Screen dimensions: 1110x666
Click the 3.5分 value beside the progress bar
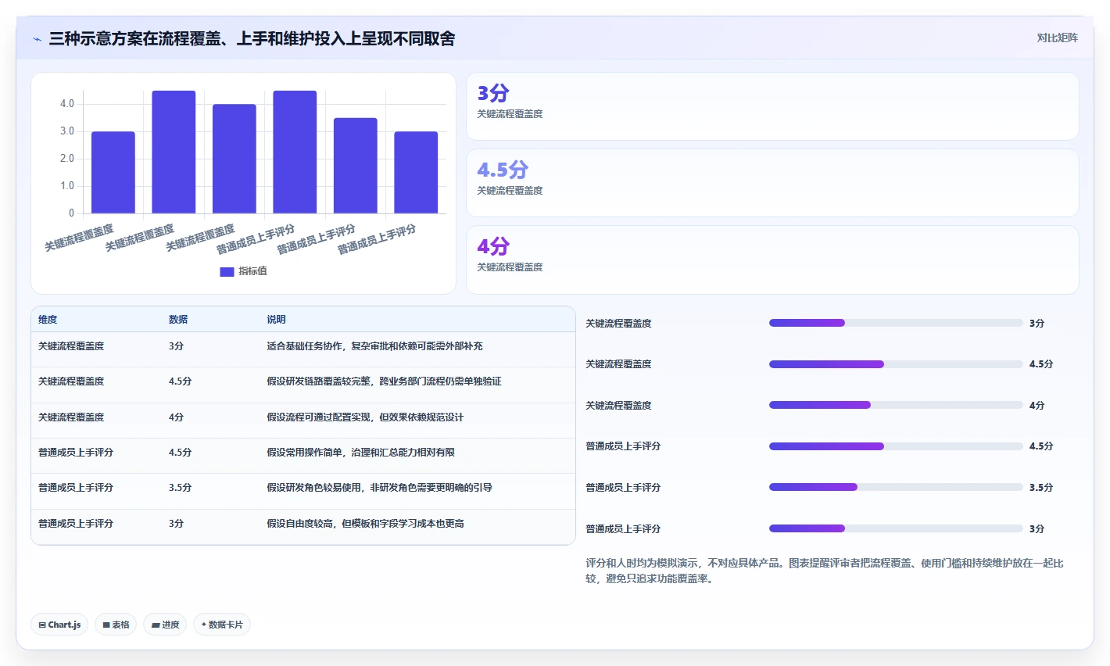[1041, 487]
